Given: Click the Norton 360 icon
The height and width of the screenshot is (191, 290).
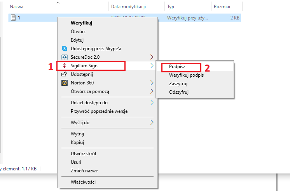Looking at the screenshot, I should (x=65, y=83).
